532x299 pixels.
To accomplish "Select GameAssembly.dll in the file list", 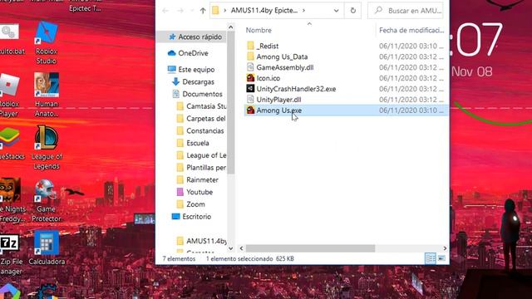I will [285, 67].
